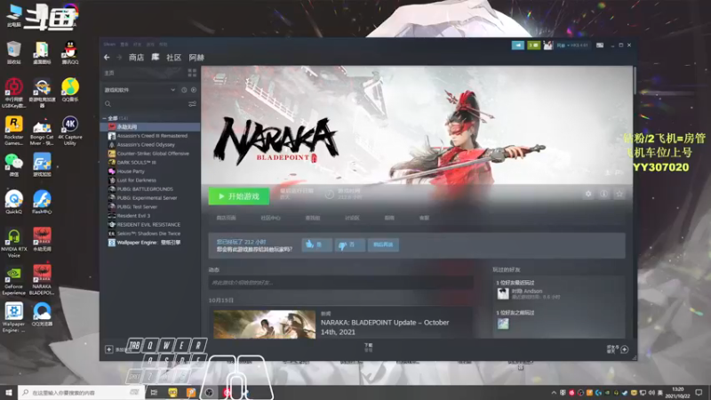Open Steam menu in menu bar
Screen dimensions: 711x400
coord(109,44)
